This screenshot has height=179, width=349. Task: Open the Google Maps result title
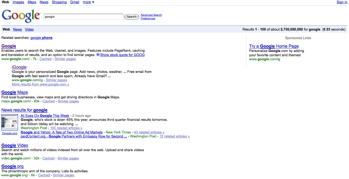(14, 92)
